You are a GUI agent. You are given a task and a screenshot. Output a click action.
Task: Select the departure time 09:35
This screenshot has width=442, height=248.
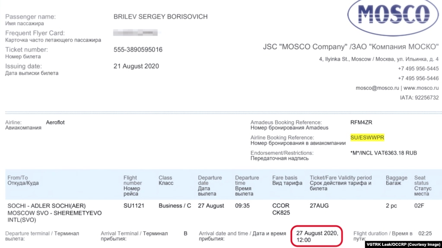click(242, 206)
